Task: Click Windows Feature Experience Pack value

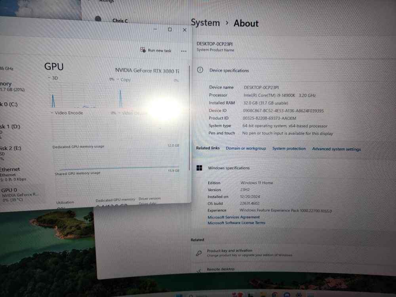Action: pos(286,210)
